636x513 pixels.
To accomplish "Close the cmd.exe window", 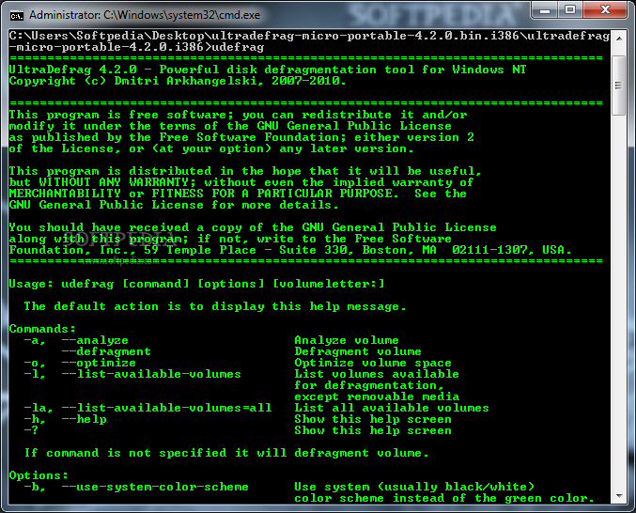I will point(606,9).
